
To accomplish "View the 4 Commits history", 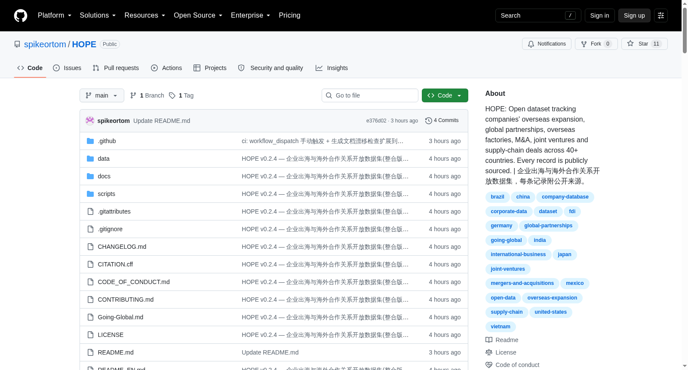I will (x=442, y=121).
